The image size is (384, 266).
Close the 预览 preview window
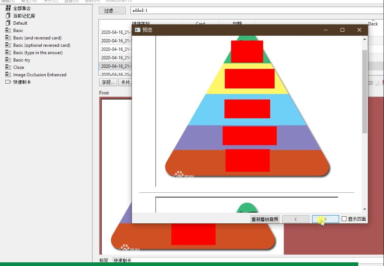click(359, 30)
